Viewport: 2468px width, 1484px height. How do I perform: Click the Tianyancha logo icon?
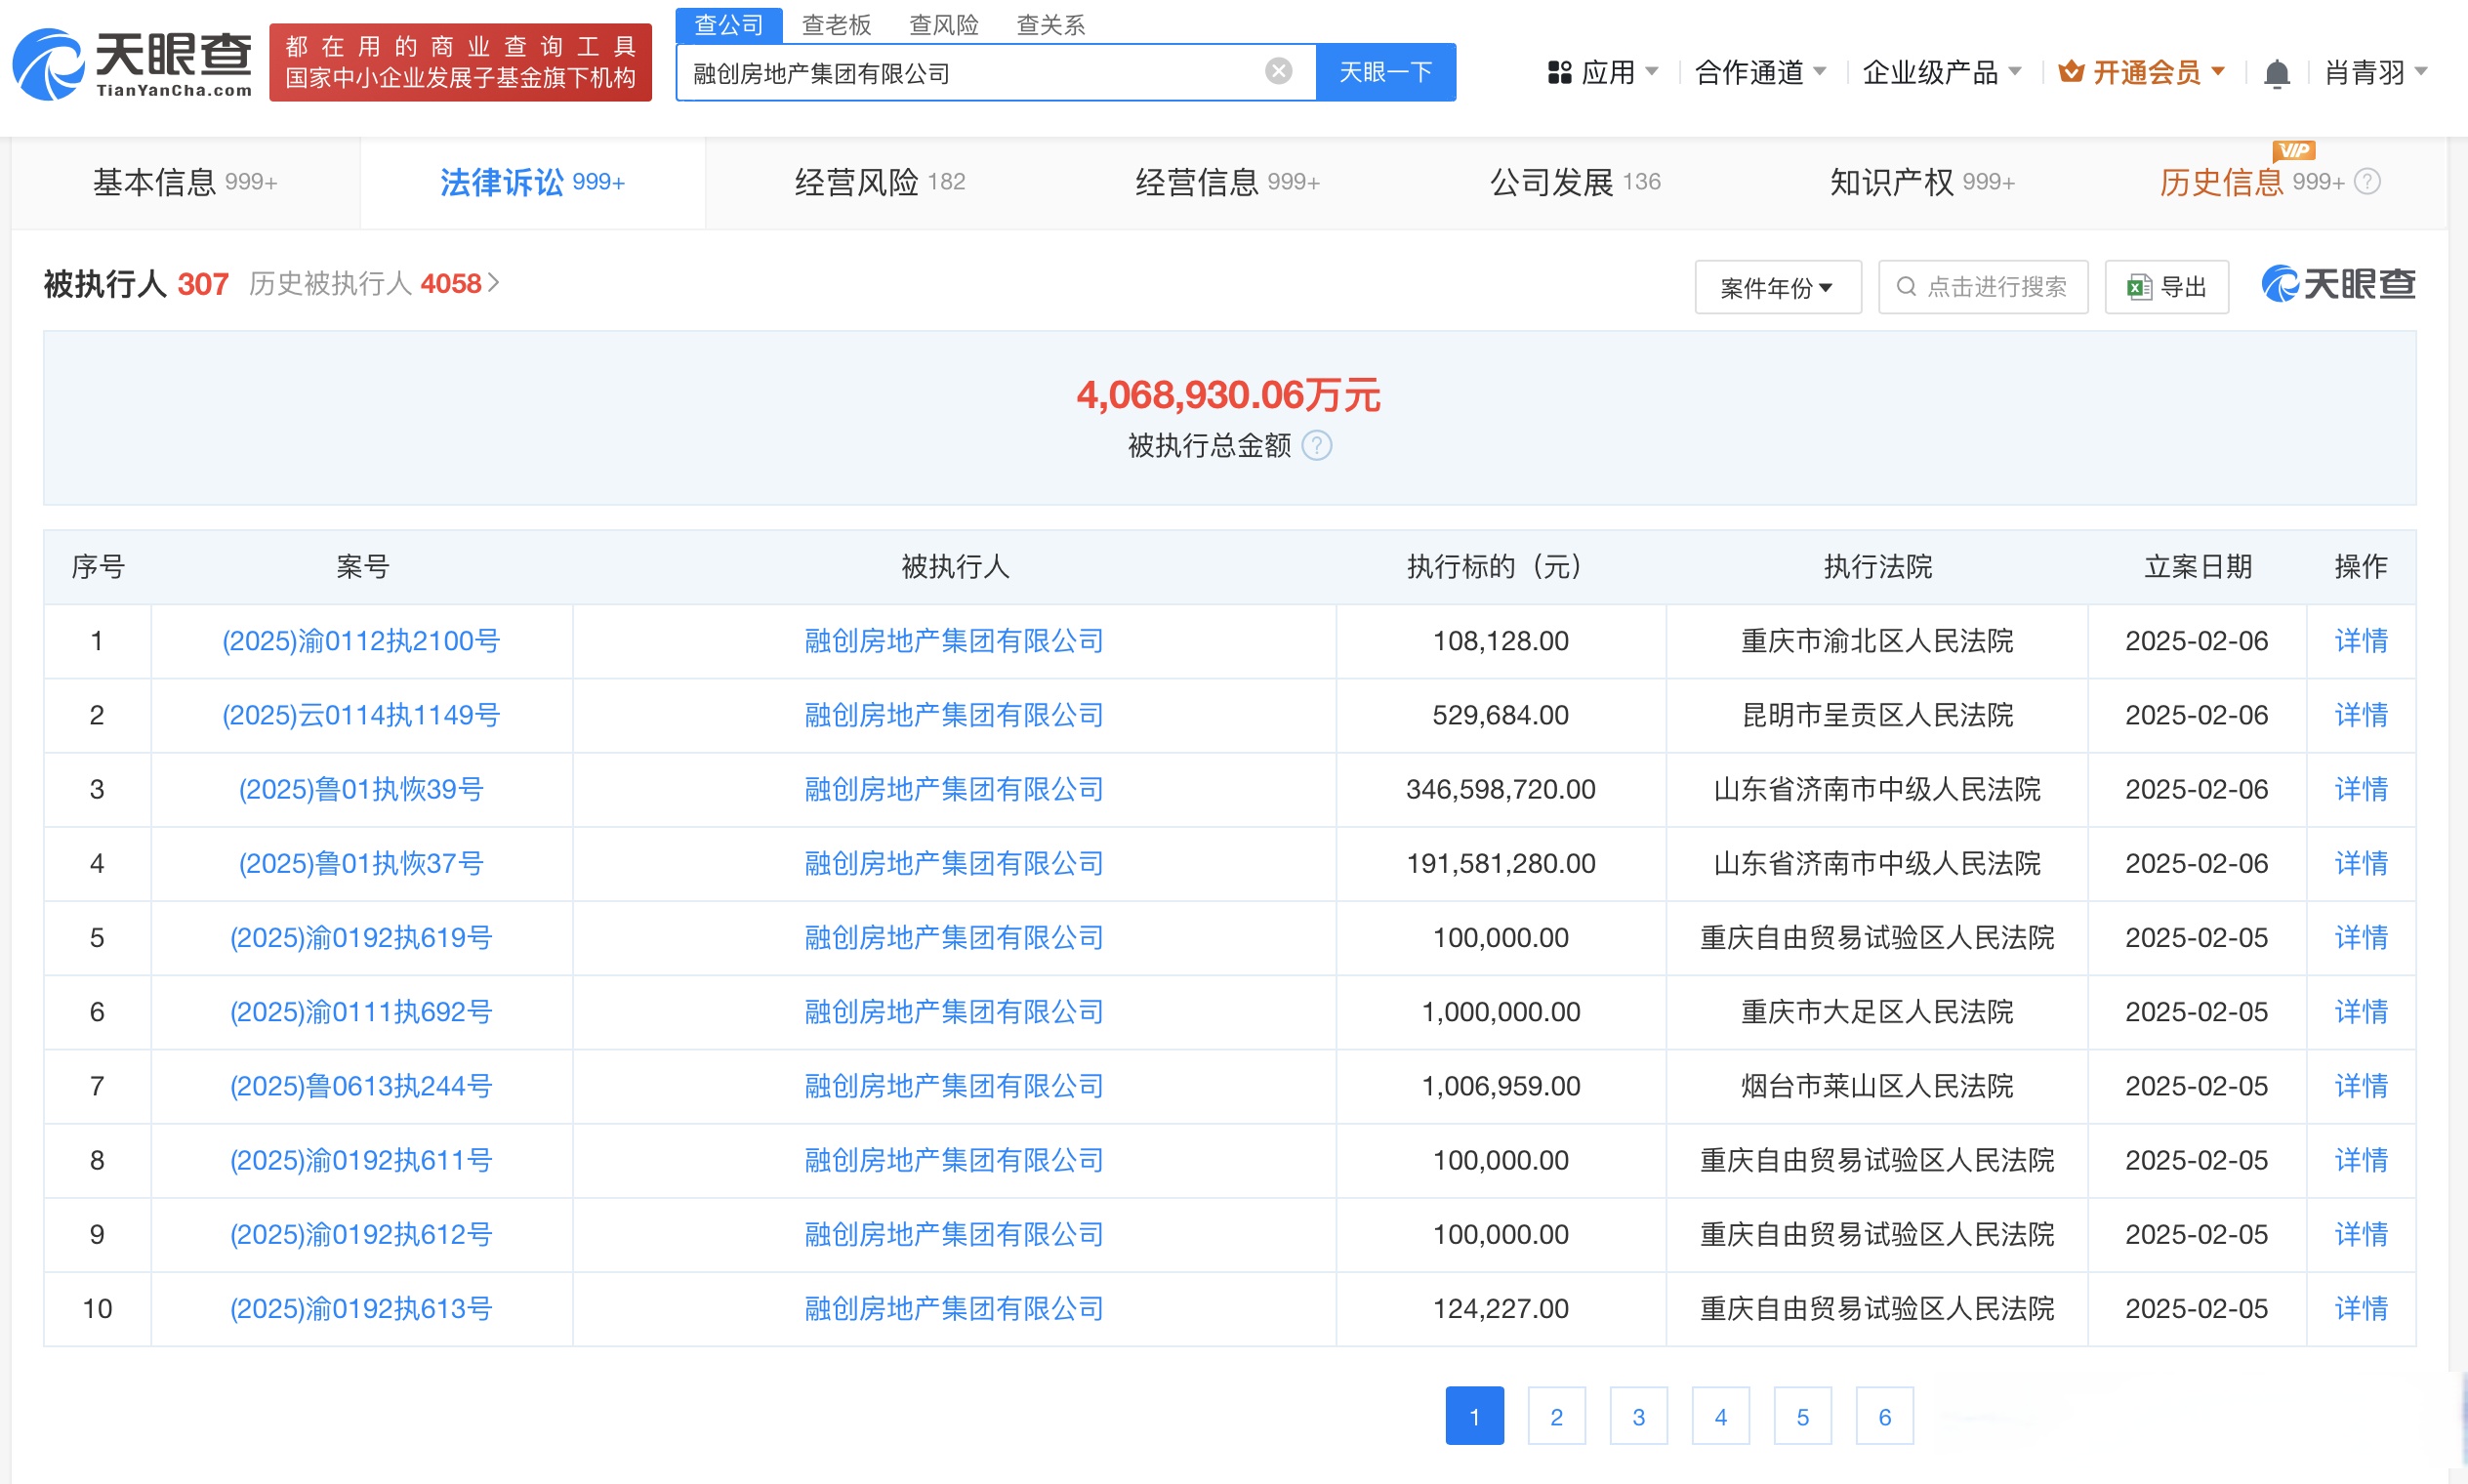pos(48,66)
